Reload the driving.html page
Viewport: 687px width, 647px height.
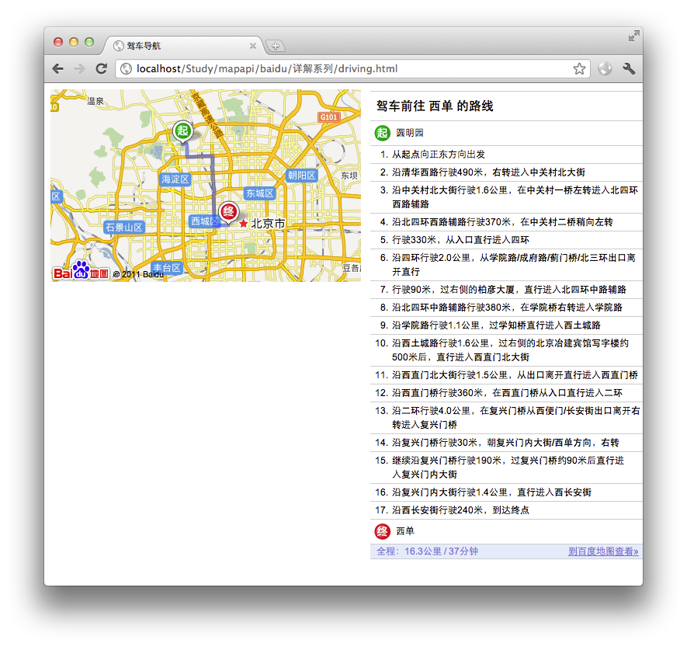click(x=102, y=68)
